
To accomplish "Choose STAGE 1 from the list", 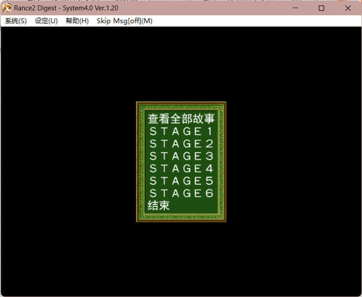I will 181,132.
